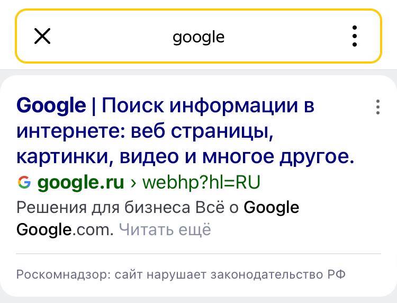This screenshot has width=397, height=303.
Task: Click the "Роскомнадзор:" label in the notice
Action: [x=64, y=274]
